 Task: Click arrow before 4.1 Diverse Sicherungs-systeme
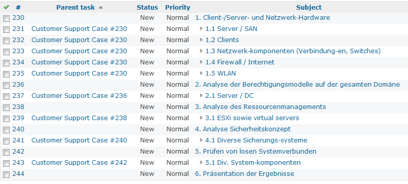[x=201, y=140]
